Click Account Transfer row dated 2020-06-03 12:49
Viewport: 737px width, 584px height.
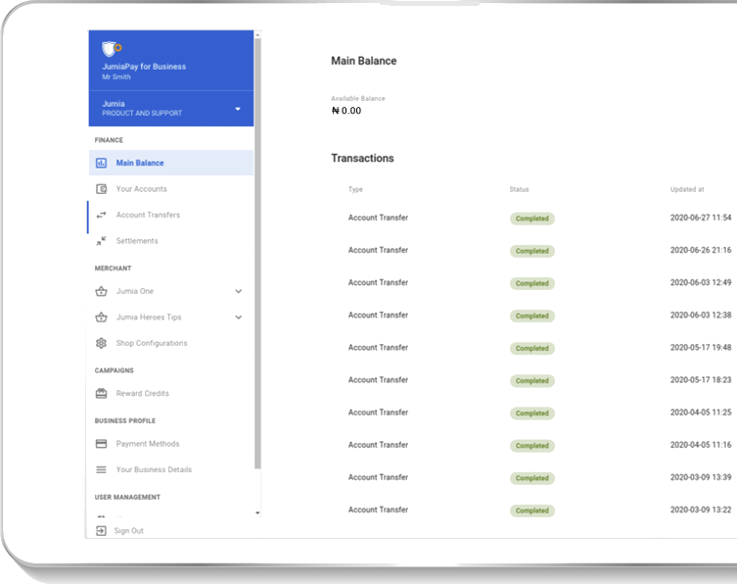point(534,283)
